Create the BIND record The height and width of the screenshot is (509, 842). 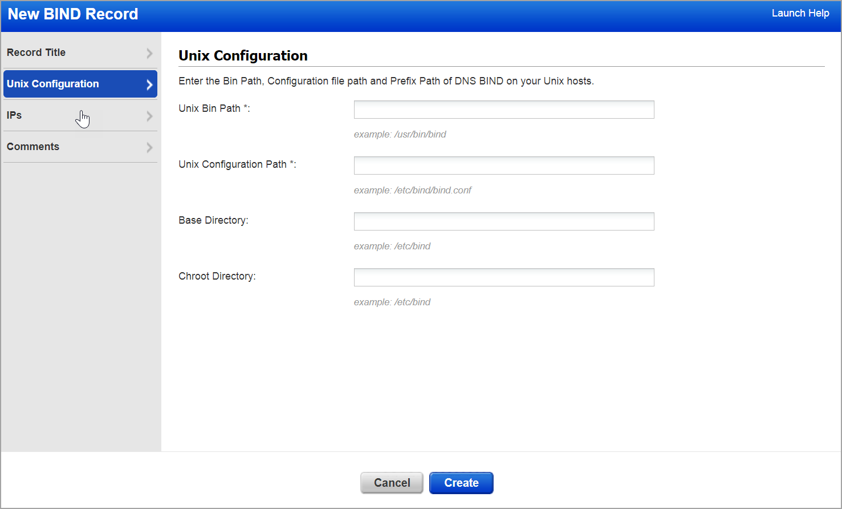461,483
